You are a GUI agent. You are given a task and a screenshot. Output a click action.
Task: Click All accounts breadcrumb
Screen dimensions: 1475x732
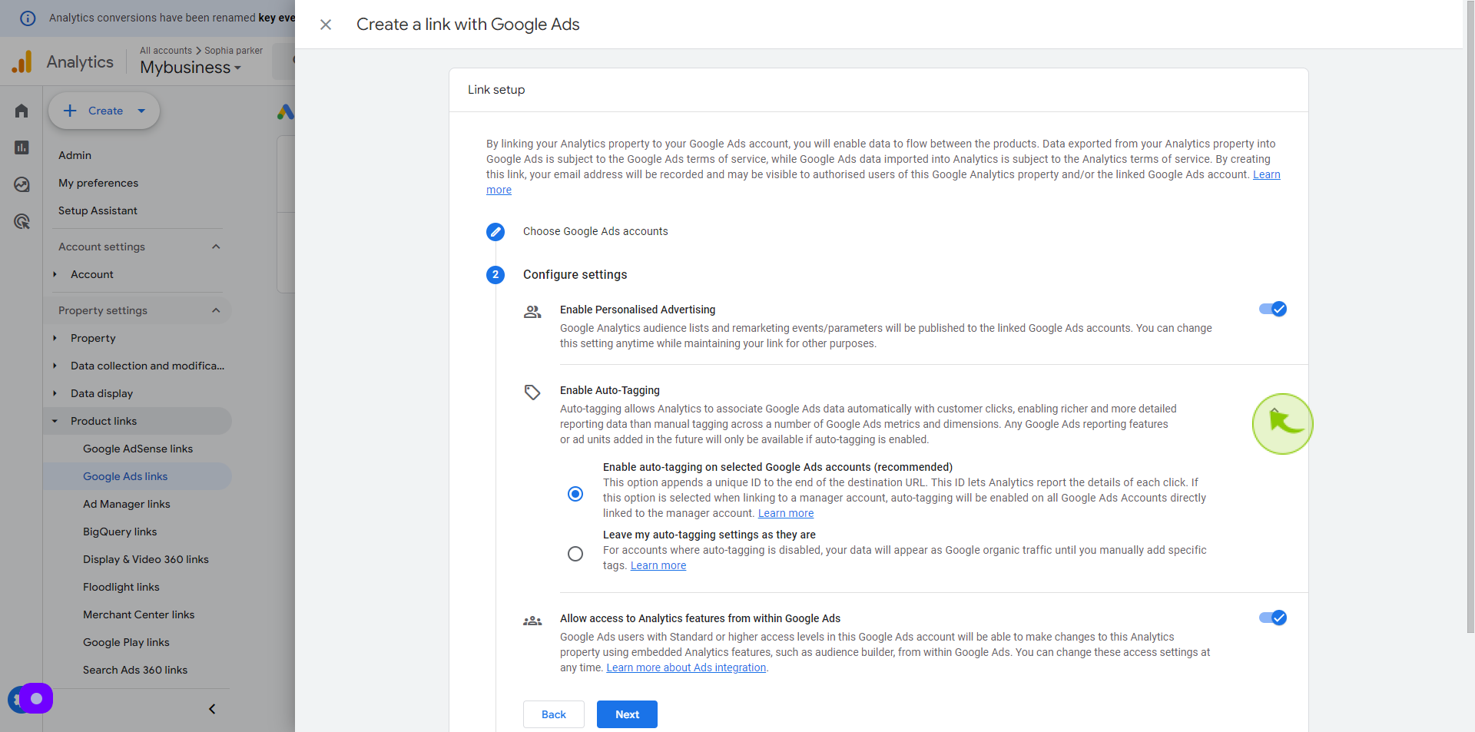[x=166, y=51]
